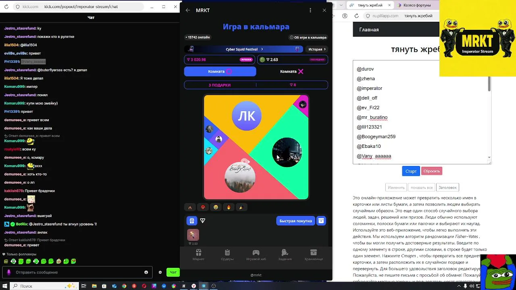
Task: Switch to Колесо фортуны browser tab
Action: click(416, 5)
